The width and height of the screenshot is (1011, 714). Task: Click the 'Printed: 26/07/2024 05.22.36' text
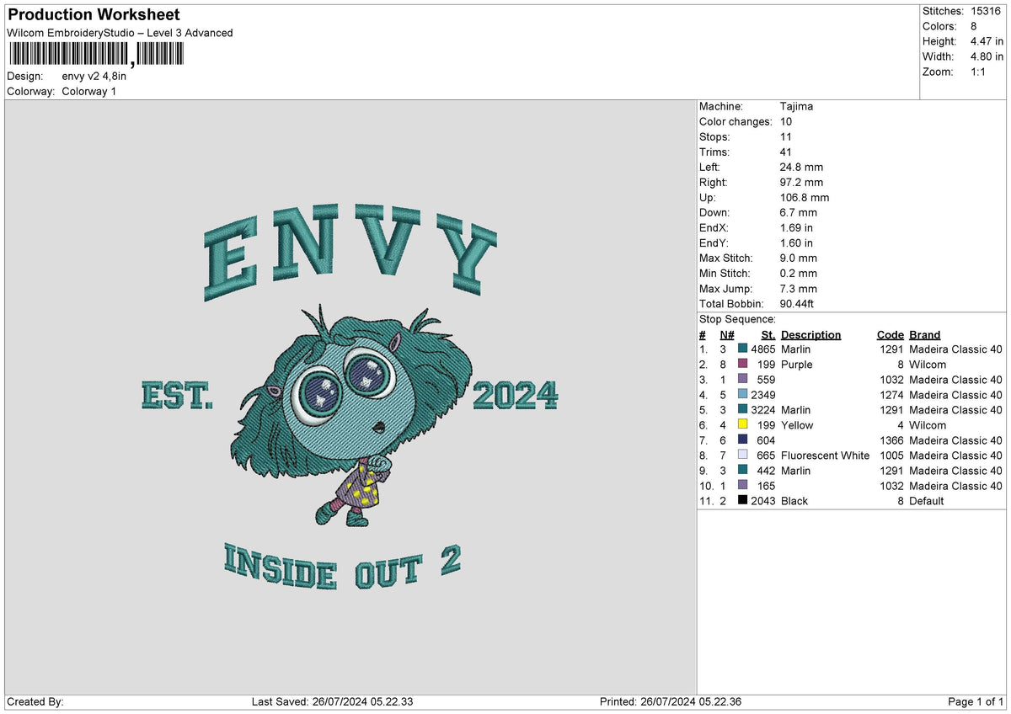click(671, 702)
